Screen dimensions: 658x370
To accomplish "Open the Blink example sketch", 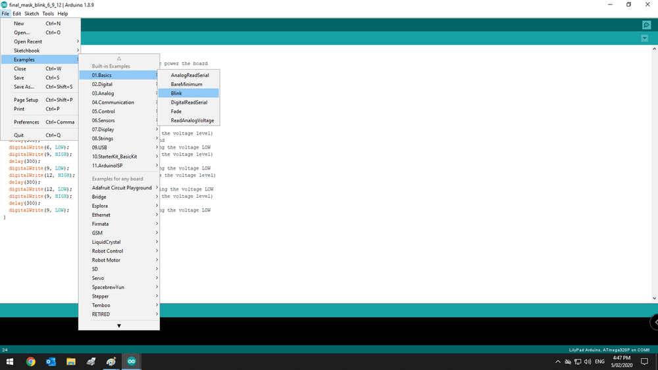I will click(188, 93).
